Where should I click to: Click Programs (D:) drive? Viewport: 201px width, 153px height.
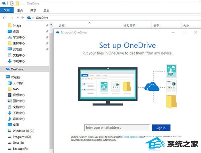pos(22,137)
